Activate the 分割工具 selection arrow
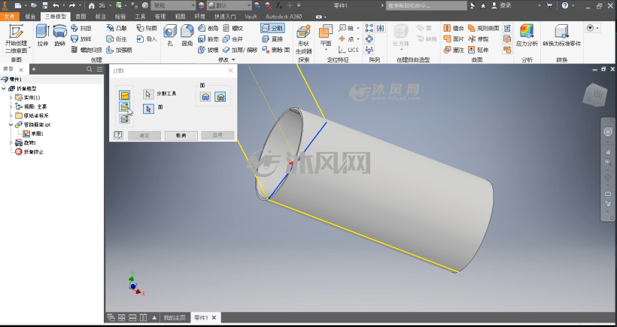 pyautogui.click(x=148, y=94)
